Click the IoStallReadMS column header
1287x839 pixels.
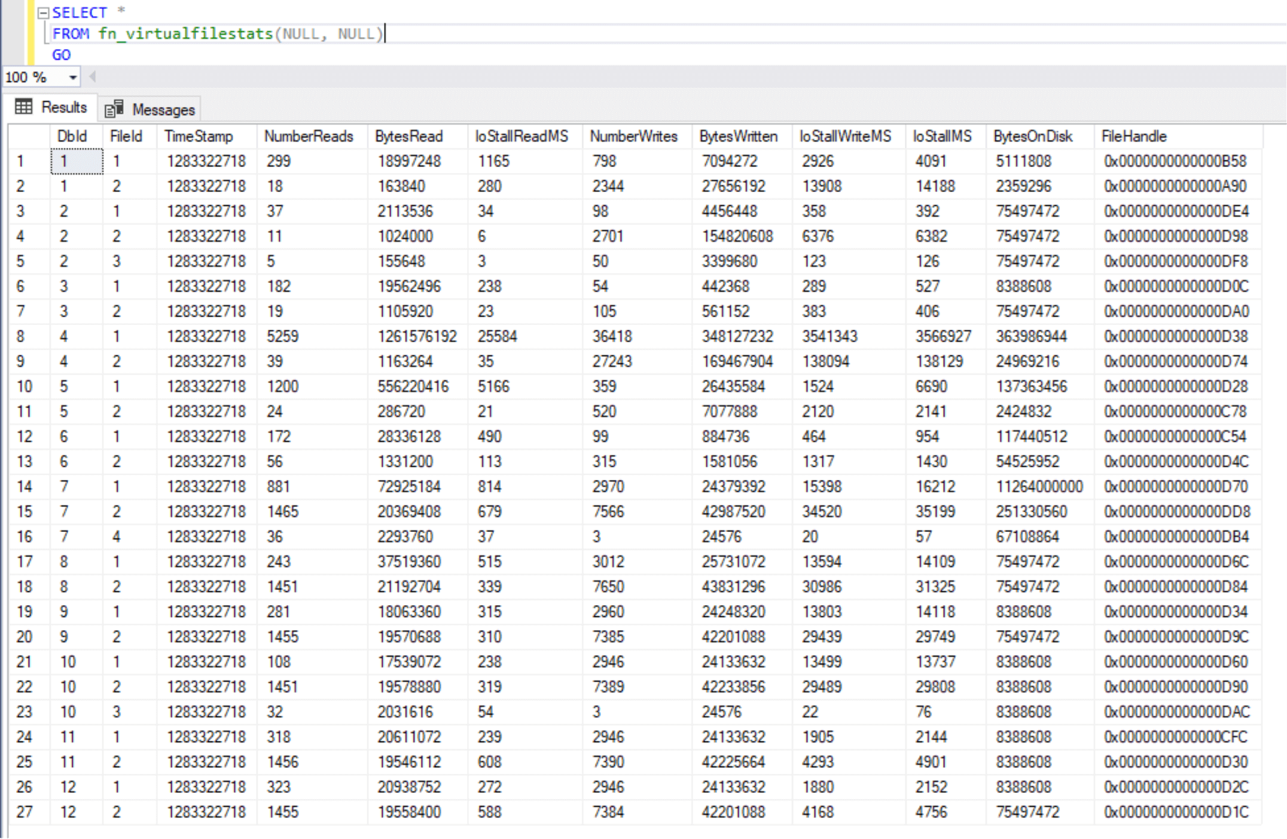point(521,136)
